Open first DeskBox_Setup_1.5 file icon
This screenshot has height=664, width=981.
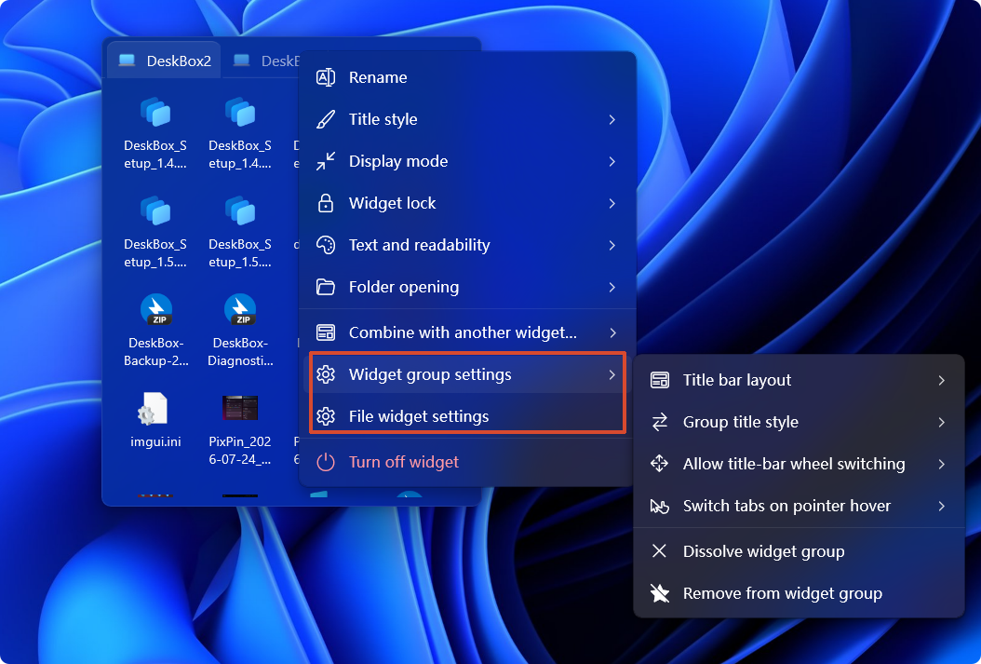tap(155, 211)
